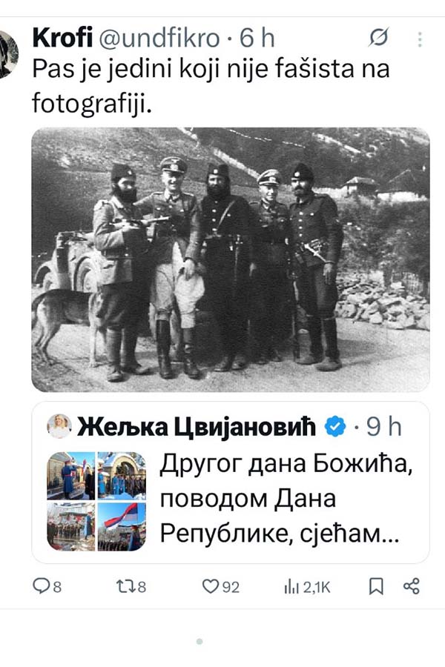The image size is (445, 667).
Task: Open top-left quoted photo with blue uniform
Action: tap(70, 476)
